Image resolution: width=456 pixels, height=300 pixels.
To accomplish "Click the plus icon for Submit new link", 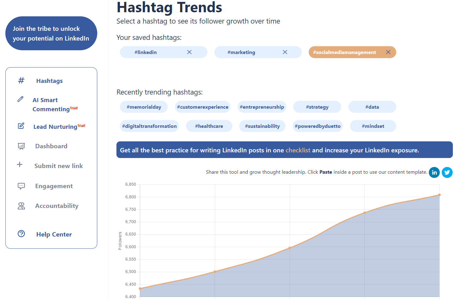I will click(20, 165).
